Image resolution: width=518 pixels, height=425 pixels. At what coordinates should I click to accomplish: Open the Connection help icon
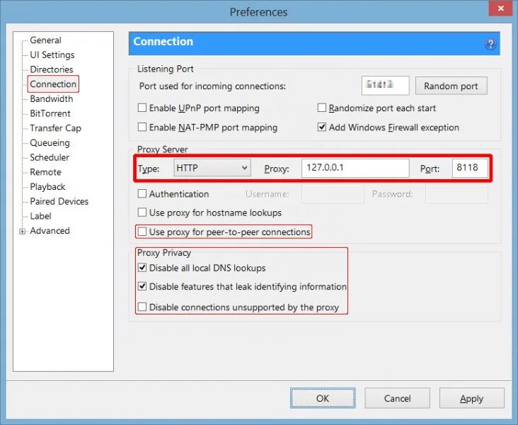(490, 44)
